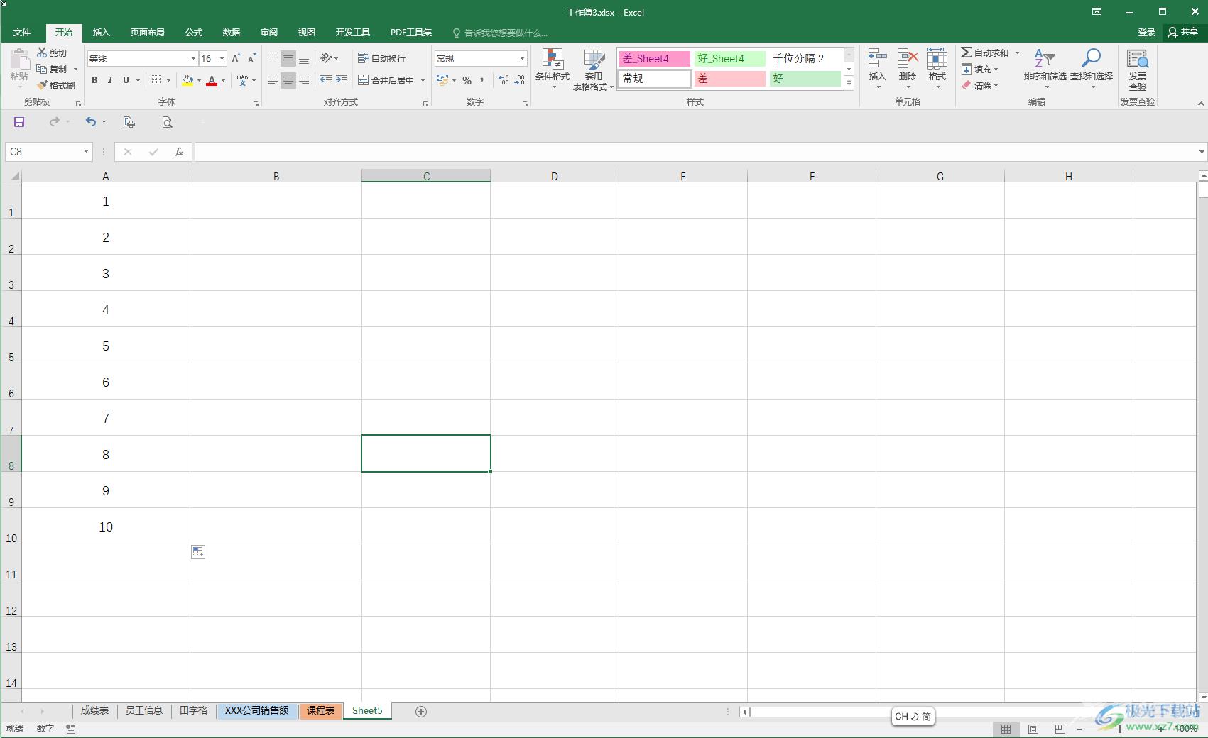Open the cell Format (格式) menu icon
The width and height of the screenshot is (1208, 738).
click(937, 59)
